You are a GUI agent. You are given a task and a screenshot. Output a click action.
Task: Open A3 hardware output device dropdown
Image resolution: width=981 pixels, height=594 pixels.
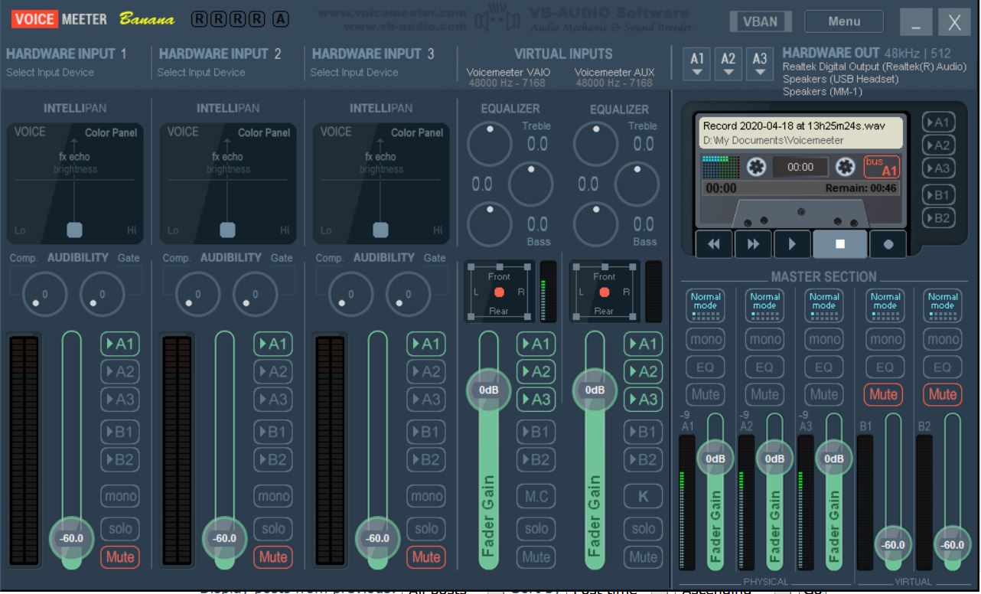tap(760, 64)
